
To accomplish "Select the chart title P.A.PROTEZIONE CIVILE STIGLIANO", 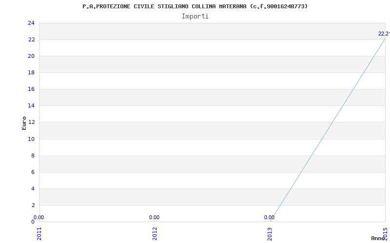I will tap(195, 7).
